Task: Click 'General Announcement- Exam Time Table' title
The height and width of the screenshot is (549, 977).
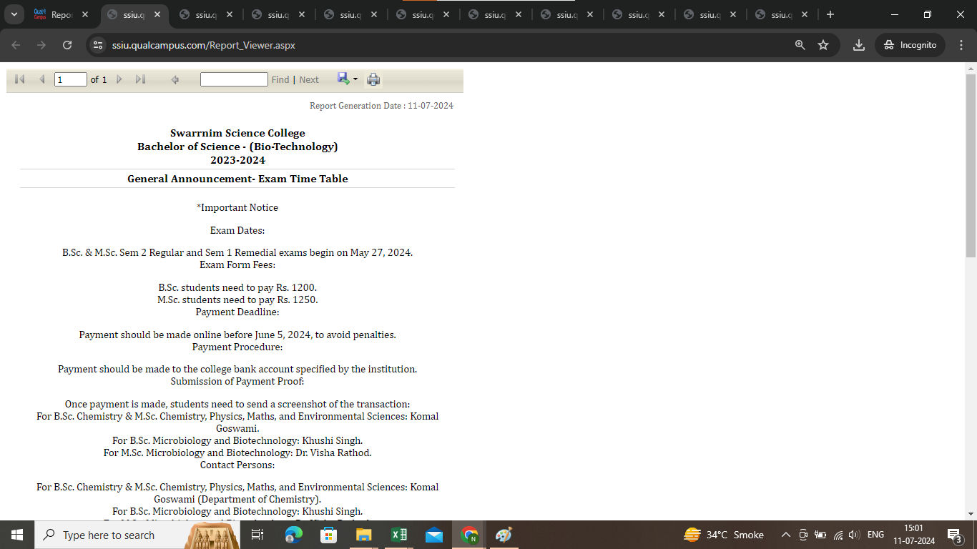Action: pos(237,179)
